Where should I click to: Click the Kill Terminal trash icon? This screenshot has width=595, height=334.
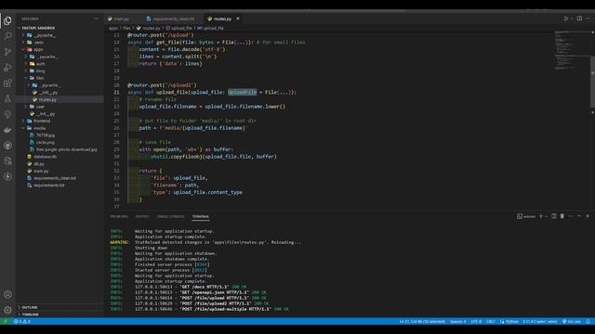point(562,216)
